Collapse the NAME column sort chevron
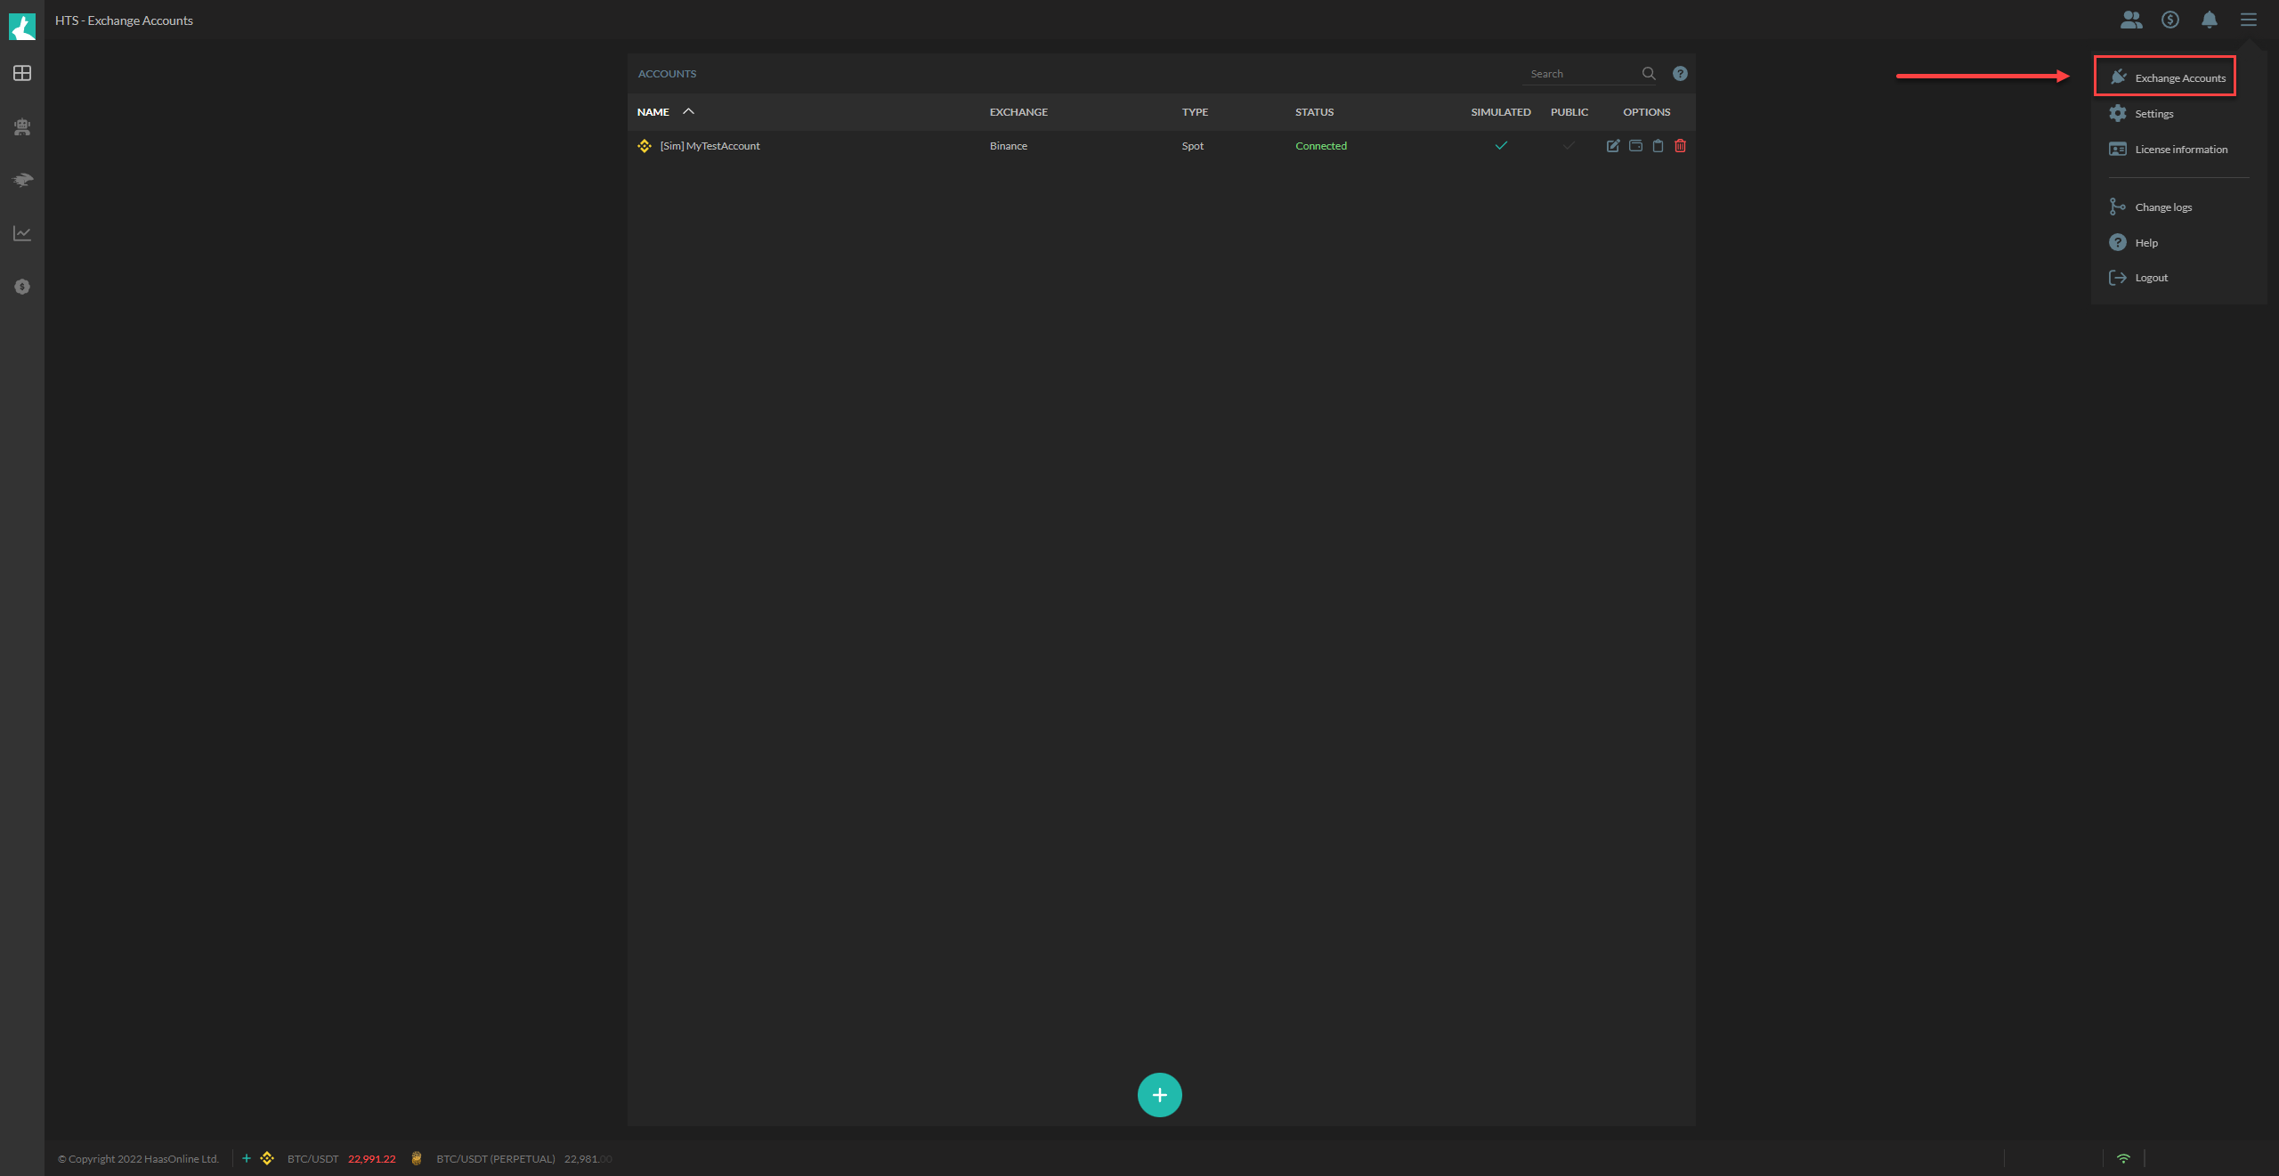Viewport: 2279px width, 1176px height. point(688,111)
